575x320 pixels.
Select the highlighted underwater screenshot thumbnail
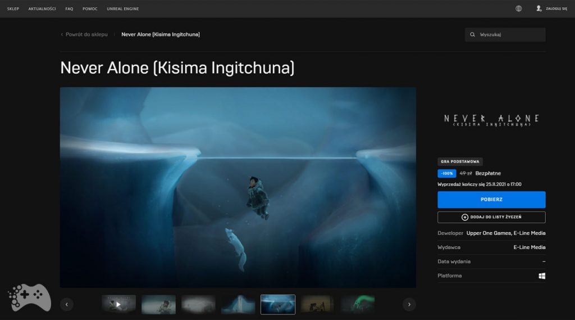[x=277, y=304]
